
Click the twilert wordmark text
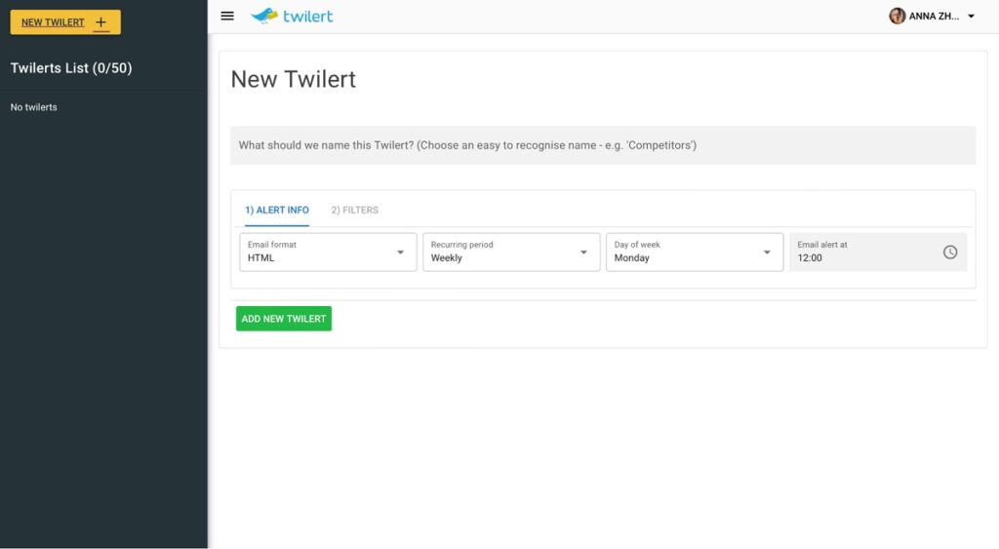(307, 16)
